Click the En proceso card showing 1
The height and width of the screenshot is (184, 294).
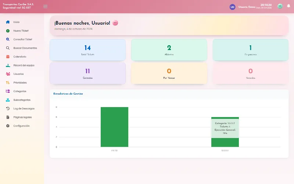[x=251, y=50]
